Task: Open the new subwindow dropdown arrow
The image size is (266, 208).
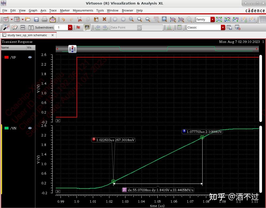Action: 22,19
